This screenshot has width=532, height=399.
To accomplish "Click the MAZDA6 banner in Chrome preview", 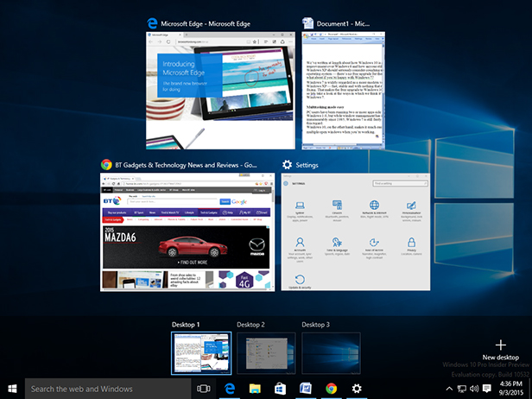I will coord(187,247).
